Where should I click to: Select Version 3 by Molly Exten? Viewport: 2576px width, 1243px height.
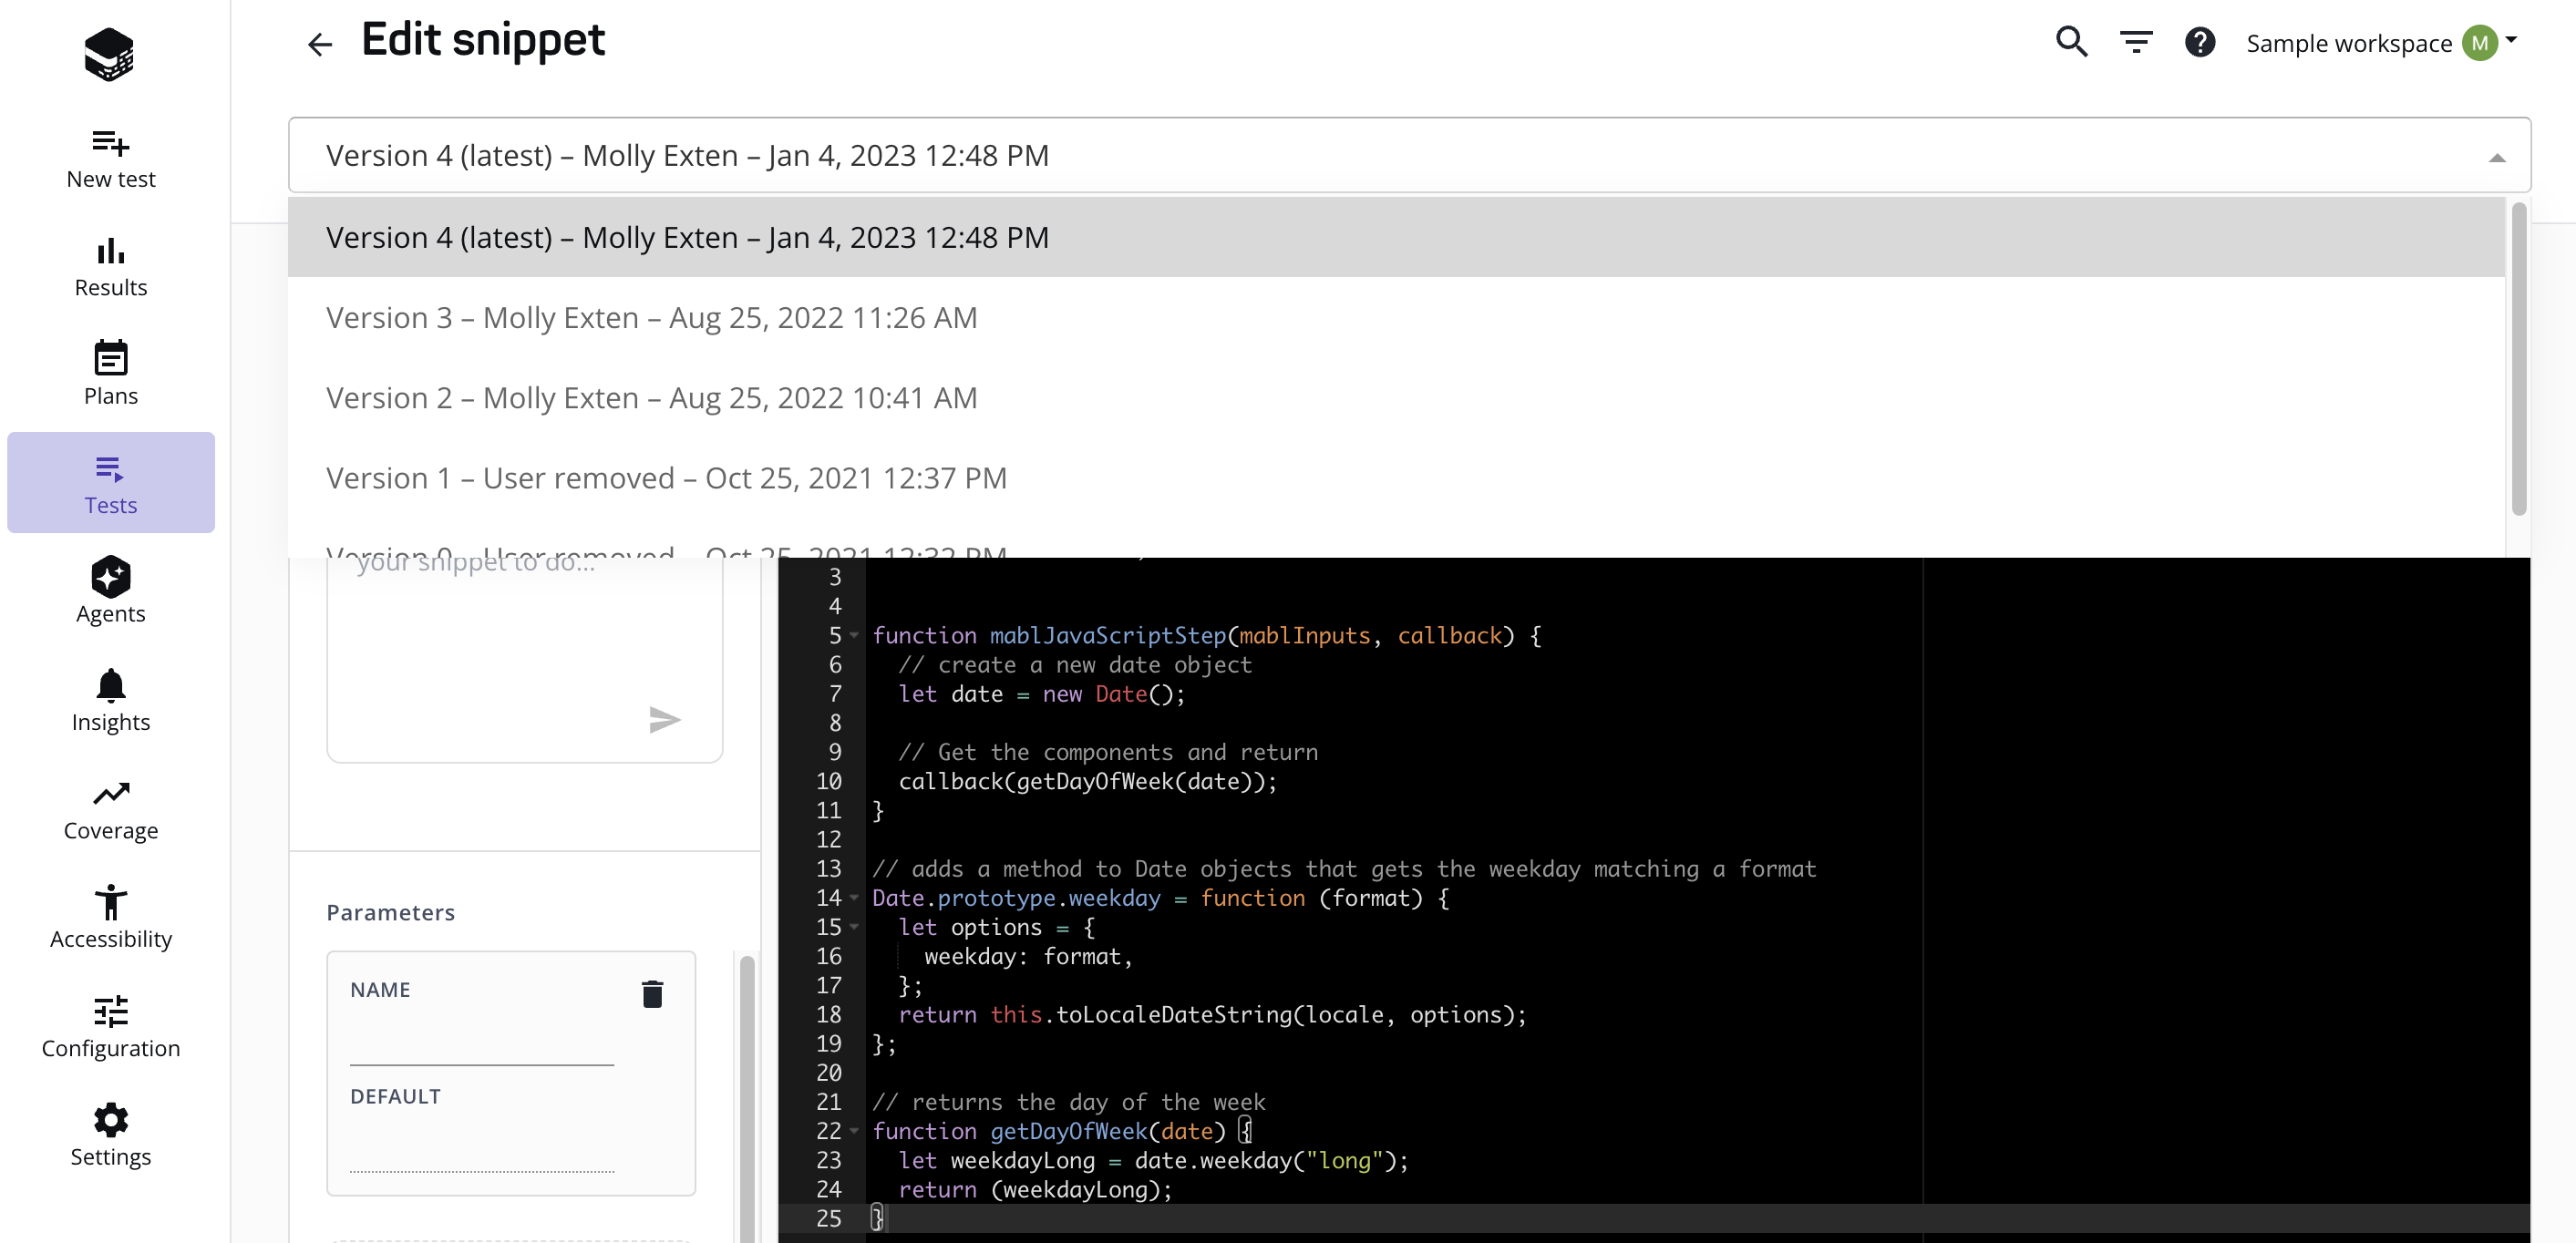point(650,317)
